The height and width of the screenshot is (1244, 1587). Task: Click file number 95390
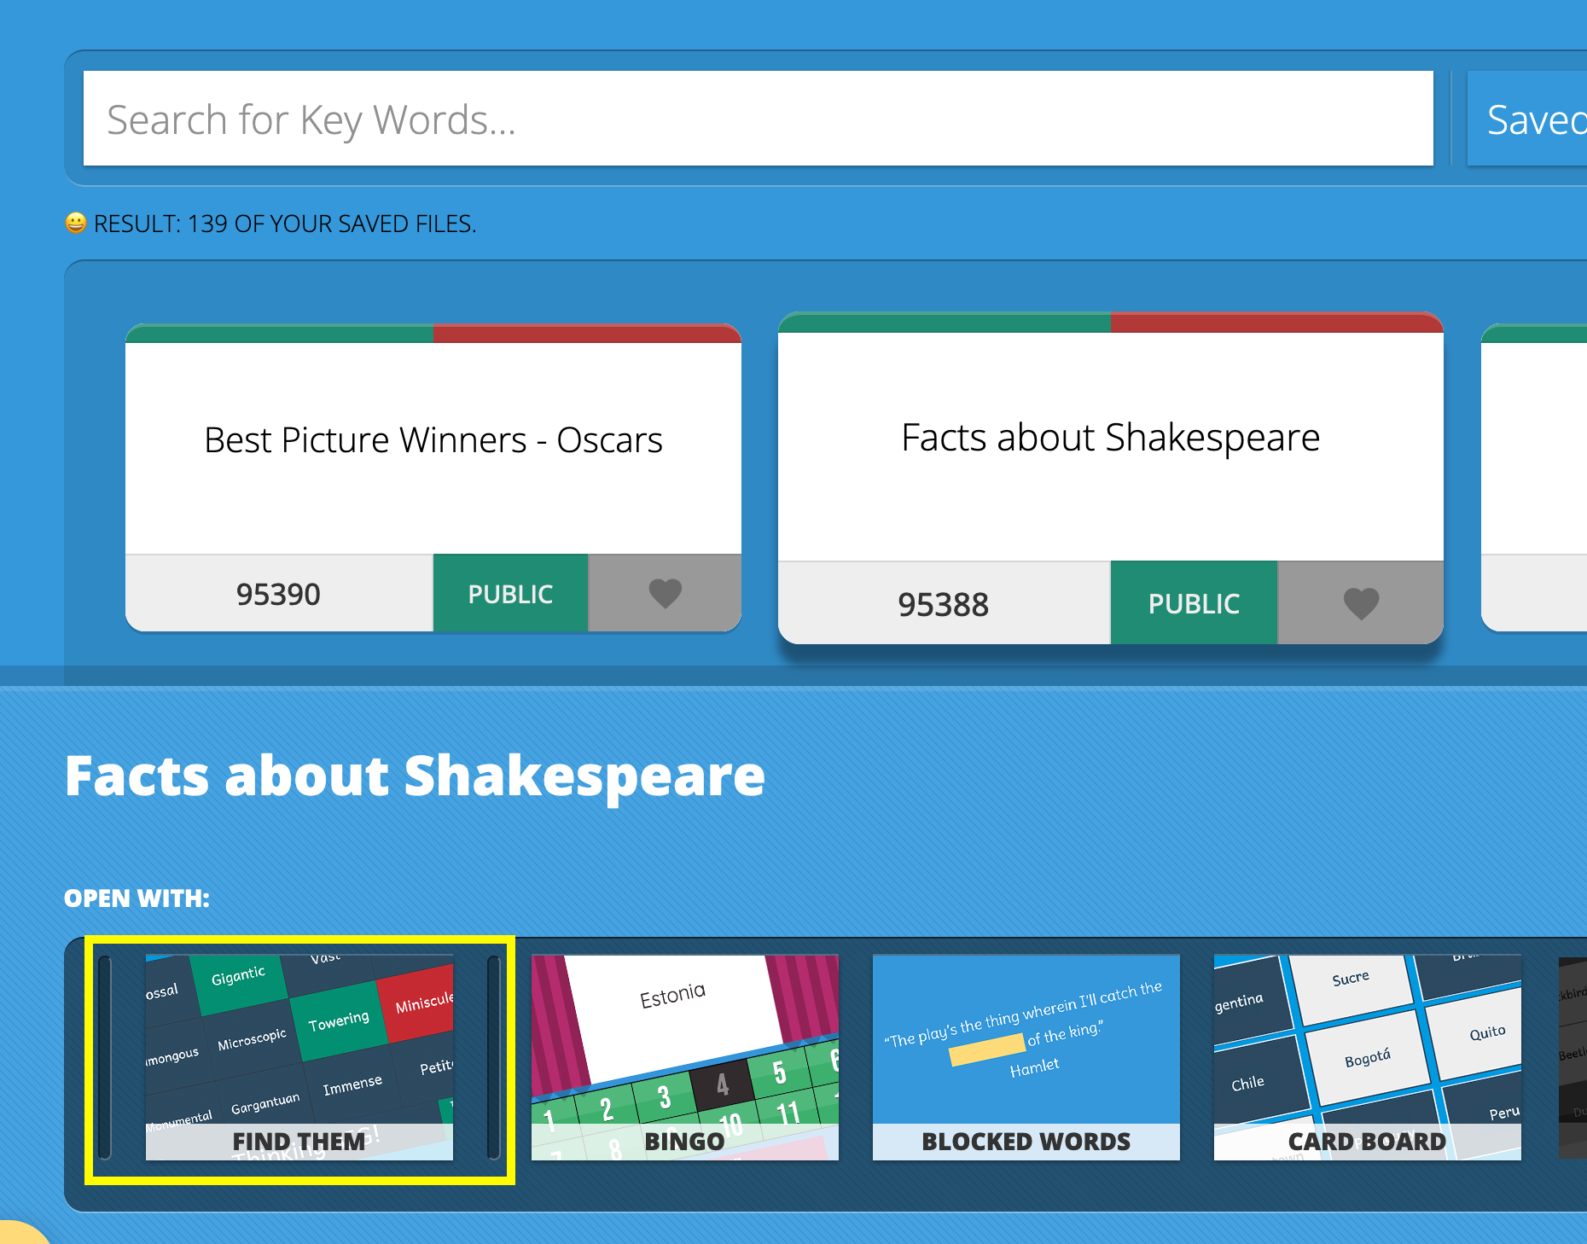[x=278, y=594]
